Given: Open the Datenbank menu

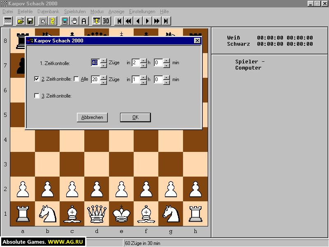Looking at the screenshot, I should 48,12.
